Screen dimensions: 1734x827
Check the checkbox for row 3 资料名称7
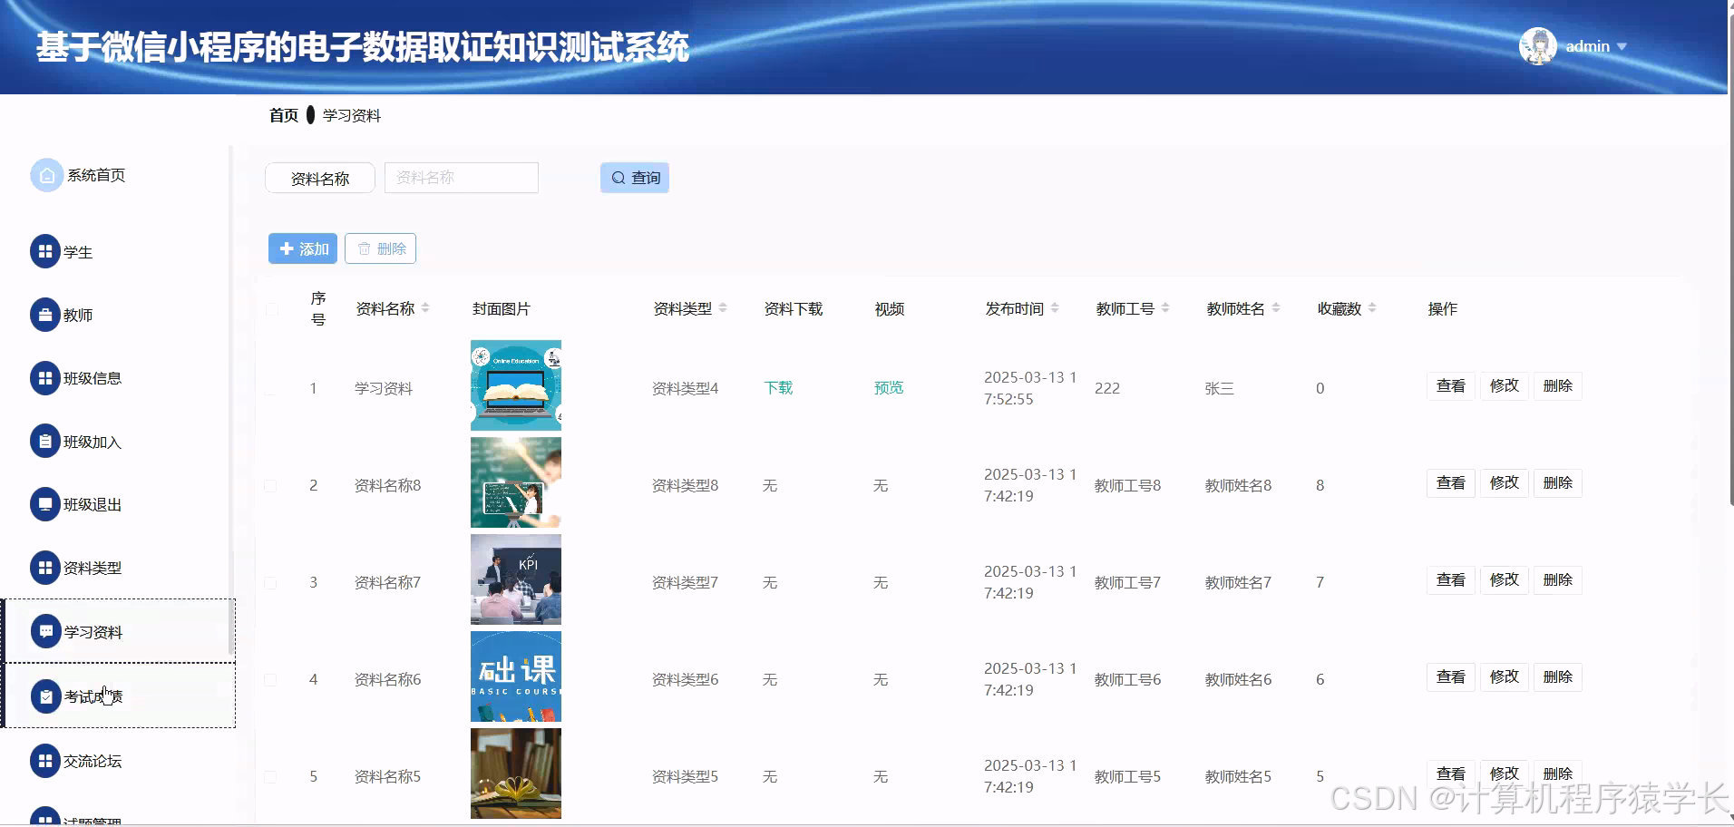tap(271, 581)
